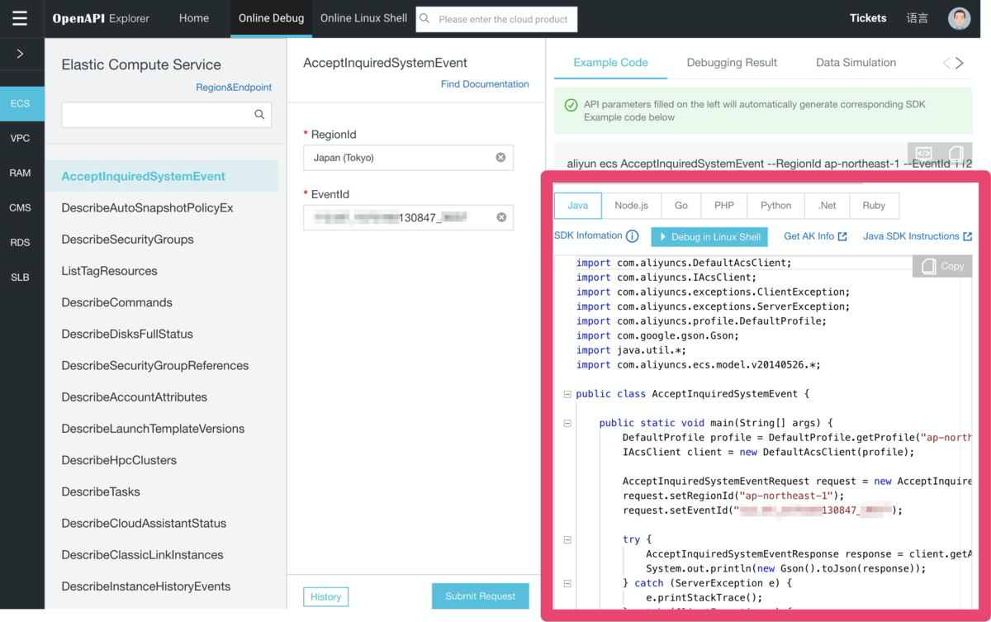This screenshot has height=622, width=991.
Task: Collapse the try block in code
Action: pos(567,539)
